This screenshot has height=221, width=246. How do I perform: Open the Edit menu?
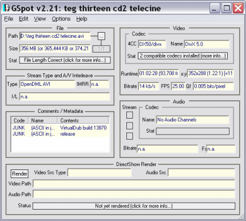[x=23, y=19]
